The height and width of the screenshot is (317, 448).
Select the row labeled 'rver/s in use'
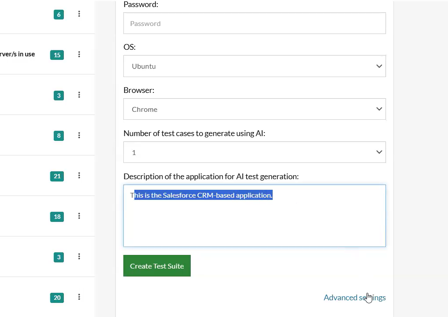point(18,54)
